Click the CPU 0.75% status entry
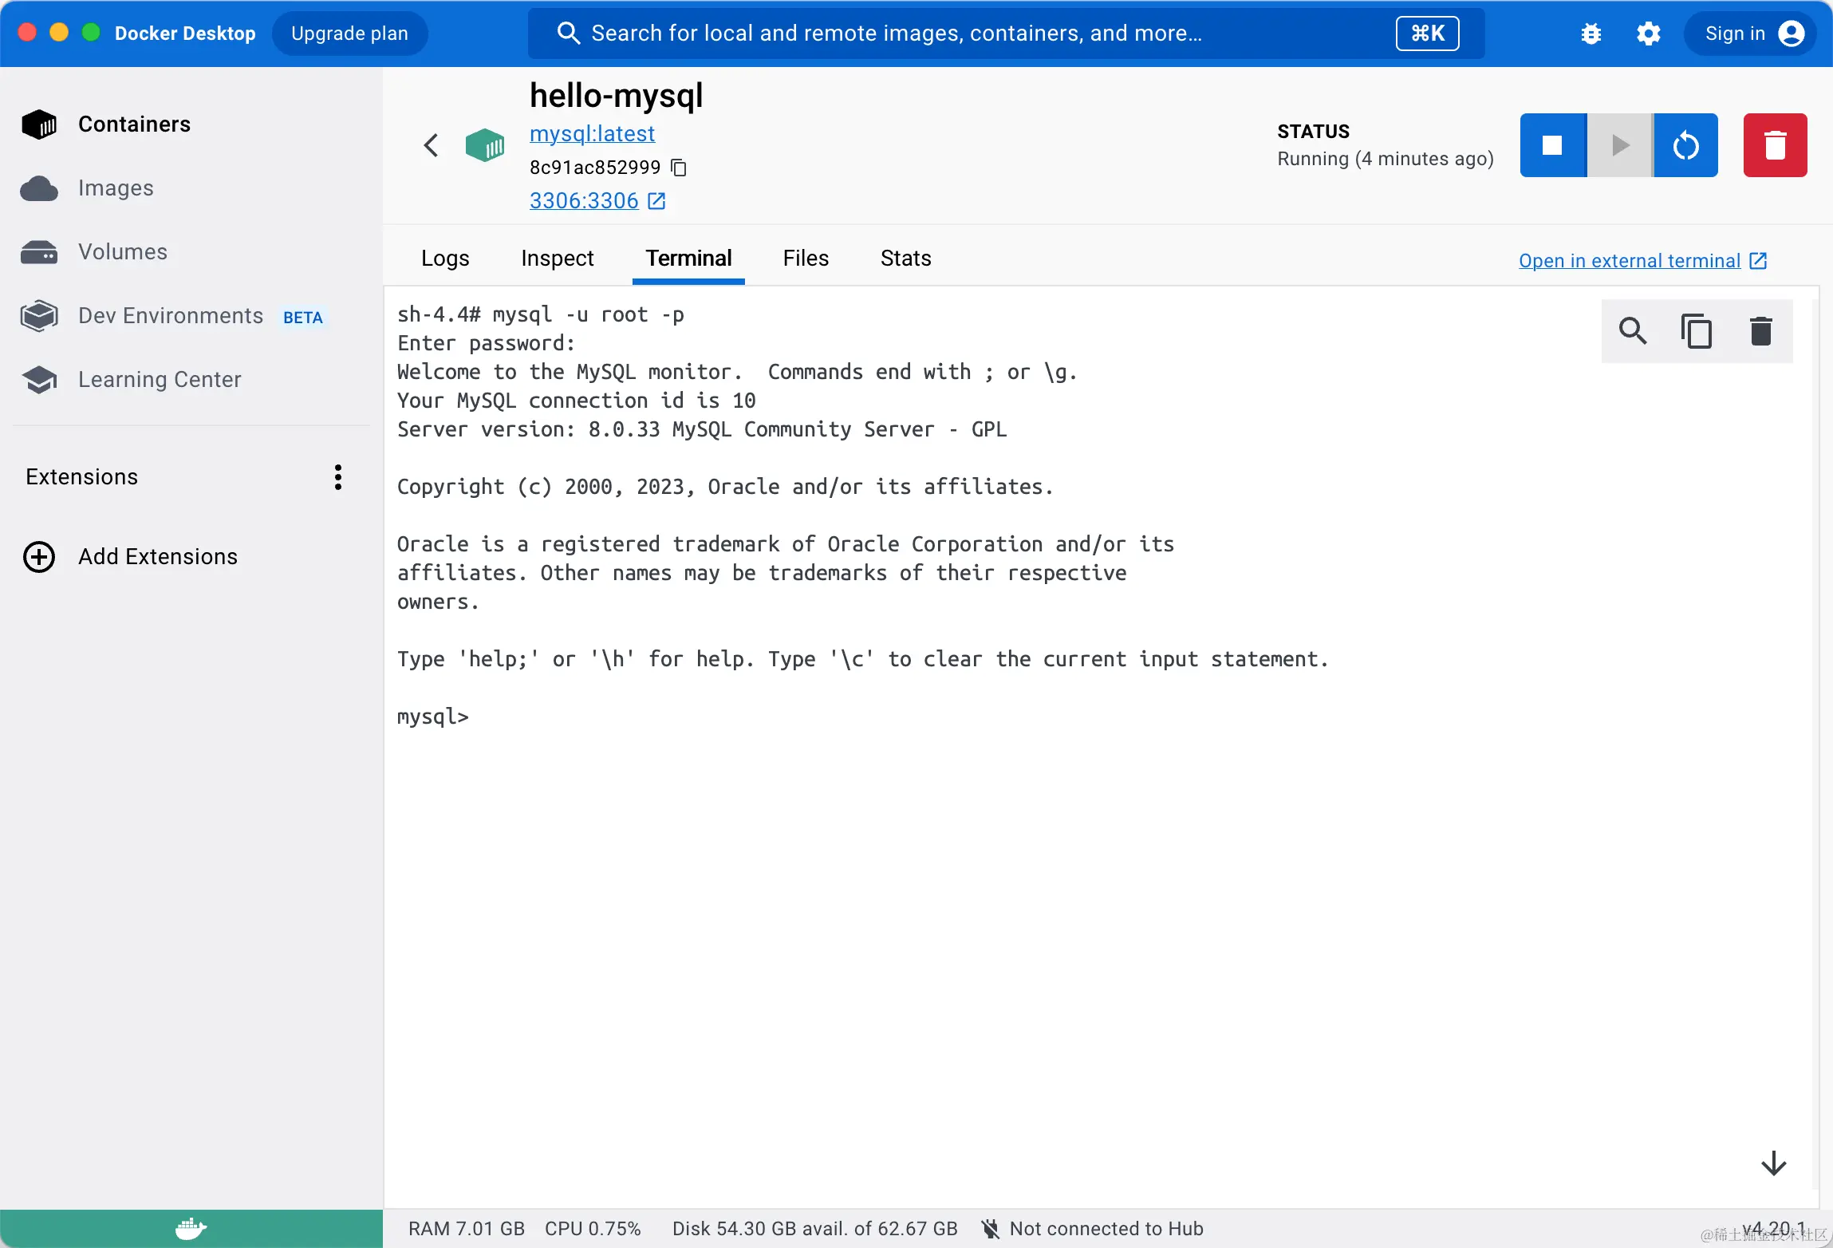Image resolution: width=1833 pixels, height=1248 pixels. (593, 1229)
